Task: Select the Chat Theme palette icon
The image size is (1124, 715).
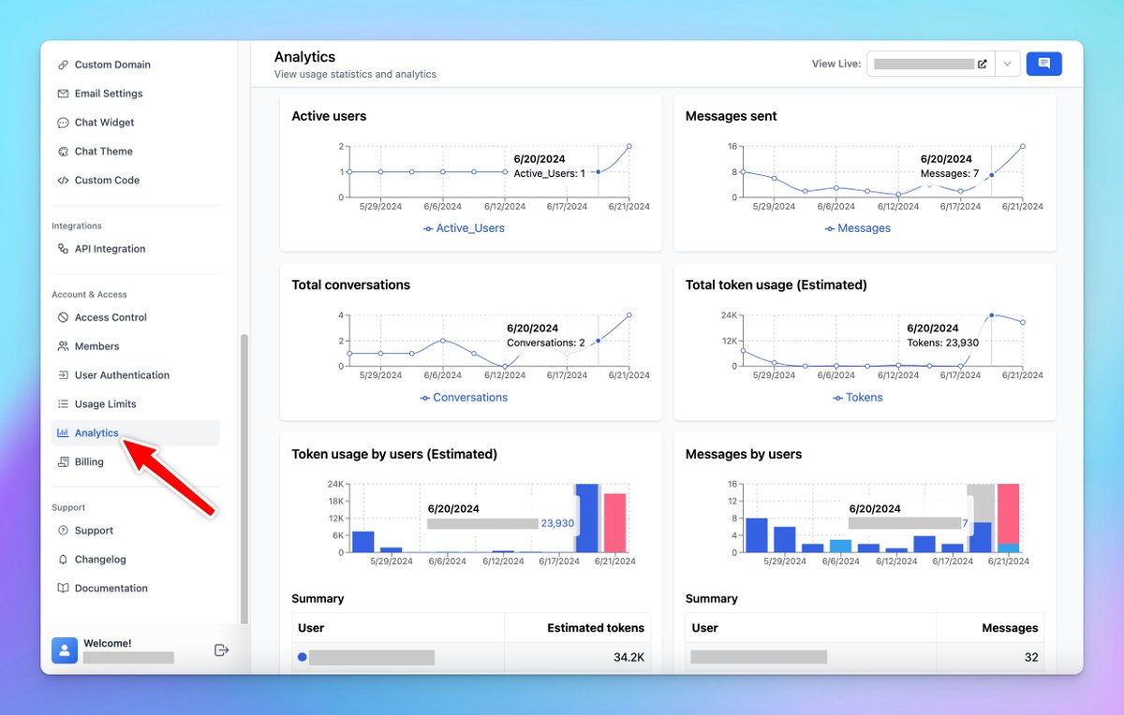Action: 63,152
